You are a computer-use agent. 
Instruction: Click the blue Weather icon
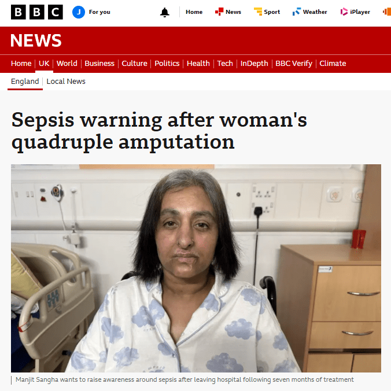tap(297, 12)
